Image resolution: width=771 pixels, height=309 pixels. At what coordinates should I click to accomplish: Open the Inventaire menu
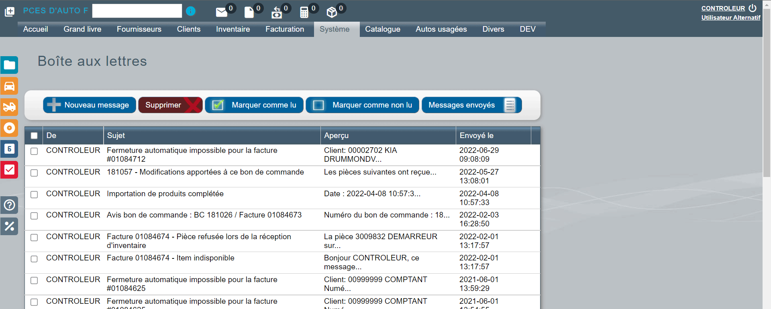233,29
